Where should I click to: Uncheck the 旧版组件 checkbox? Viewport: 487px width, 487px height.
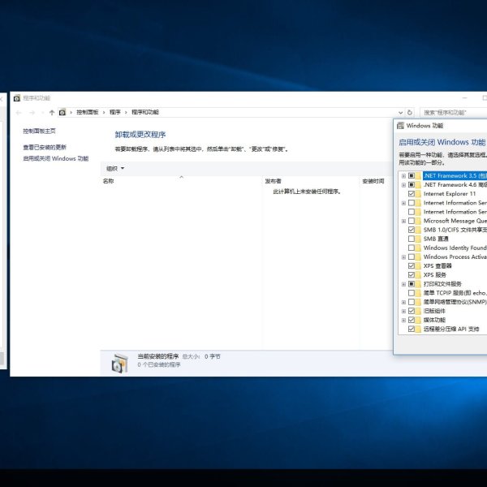pyautogui.click(x=412, y=311)
